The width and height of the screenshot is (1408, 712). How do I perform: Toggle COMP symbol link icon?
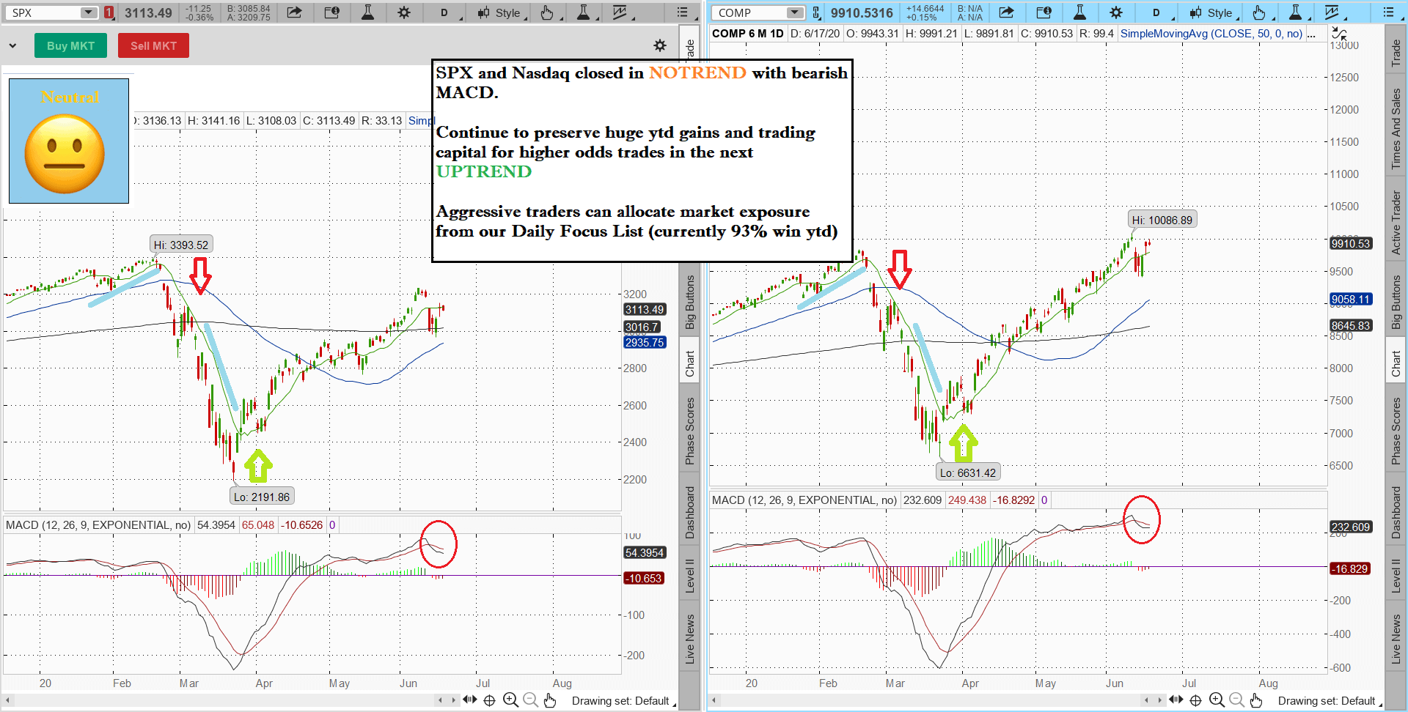[x=815, y=12]
